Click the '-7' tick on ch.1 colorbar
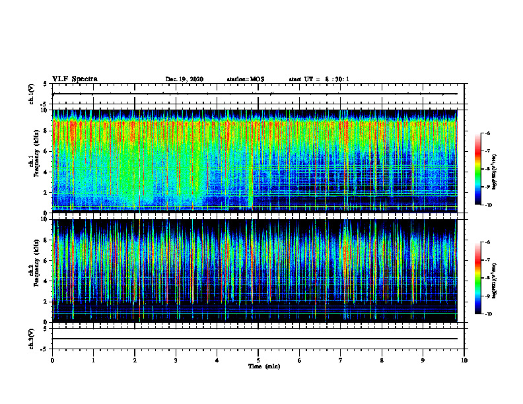Viewport: 523px width, 404px height. pos(488,151)
